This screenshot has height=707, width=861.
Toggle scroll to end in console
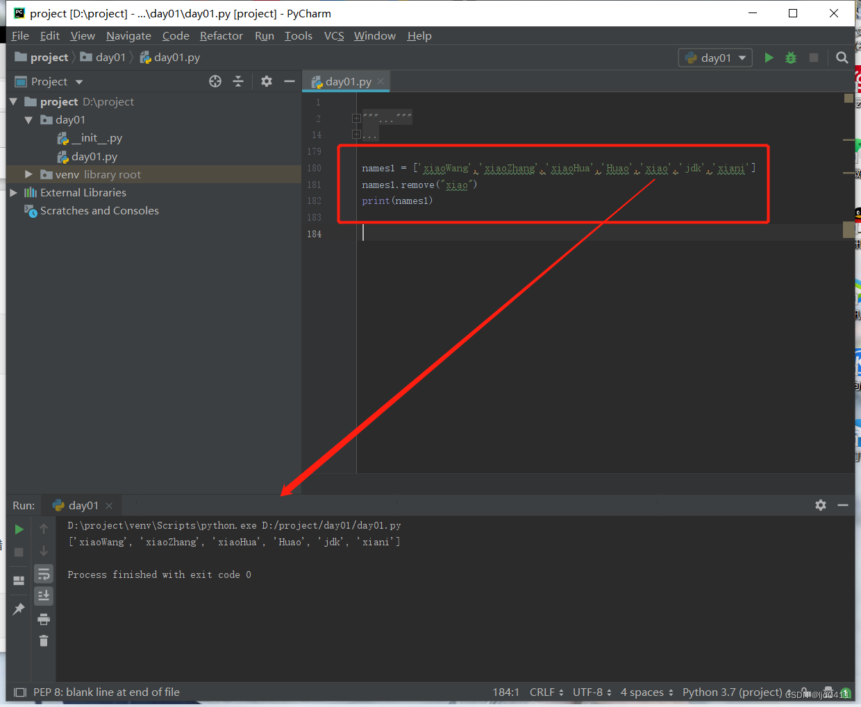point(44,596)
